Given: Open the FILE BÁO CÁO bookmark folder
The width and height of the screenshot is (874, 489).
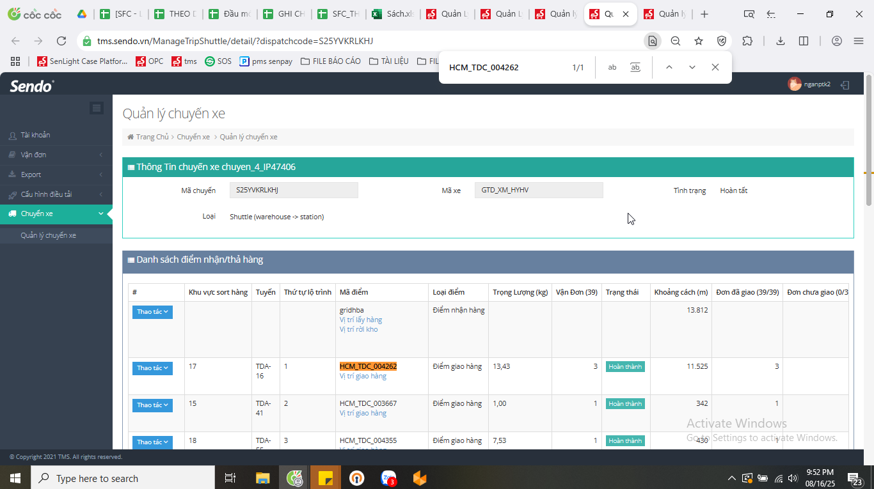Looking at the screenshot, I should pyautogui.click(x=331, y=61).
